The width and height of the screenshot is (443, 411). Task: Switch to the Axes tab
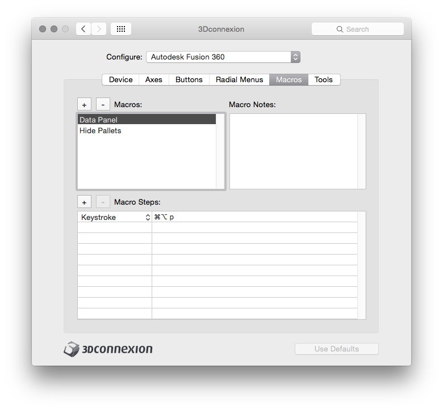click(154, 79)
